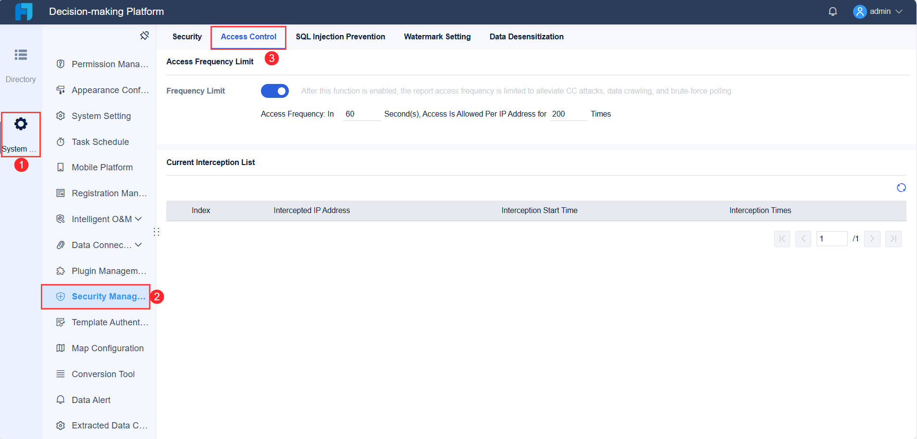Toggle off report access frequency limiting
Viewport: 917px width, 439px height.
[x=275, y=91]
